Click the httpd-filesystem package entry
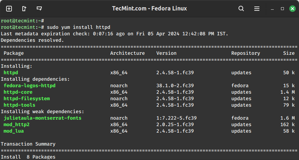This screenshot has width=299, height=160. (x=27, y=99)
